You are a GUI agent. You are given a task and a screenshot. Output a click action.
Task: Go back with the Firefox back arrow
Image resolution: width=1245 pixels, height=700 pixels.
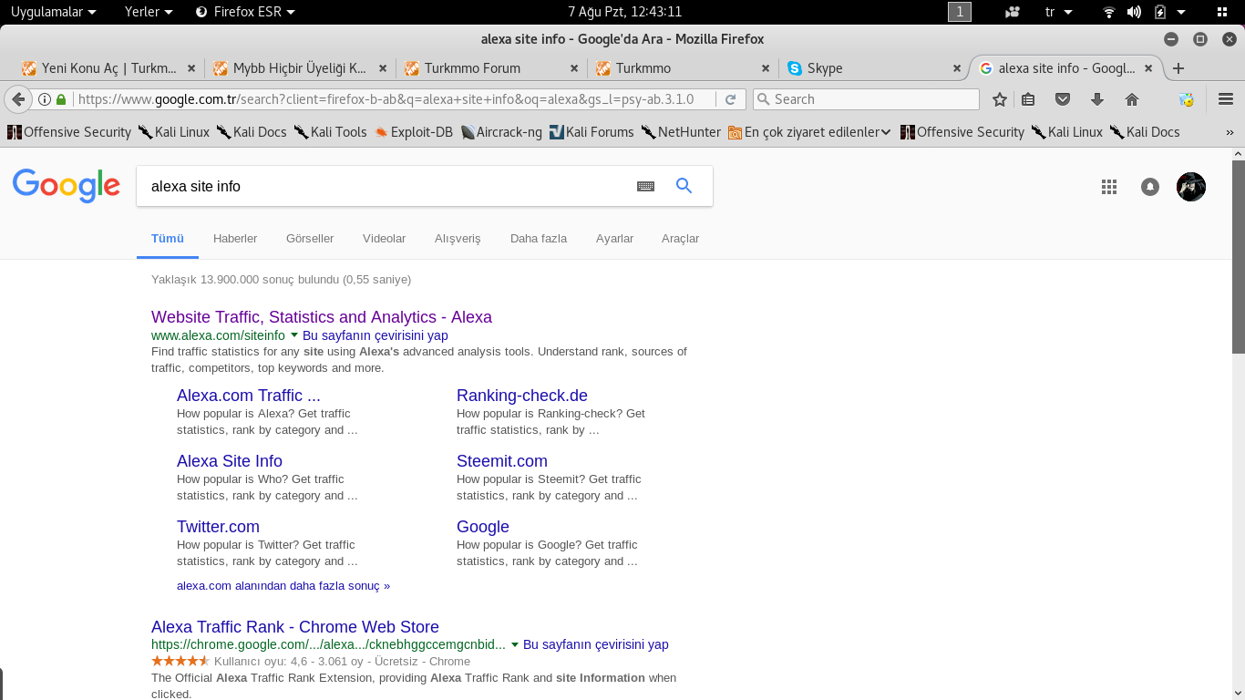pyautogui.click(x=17, y=99)
